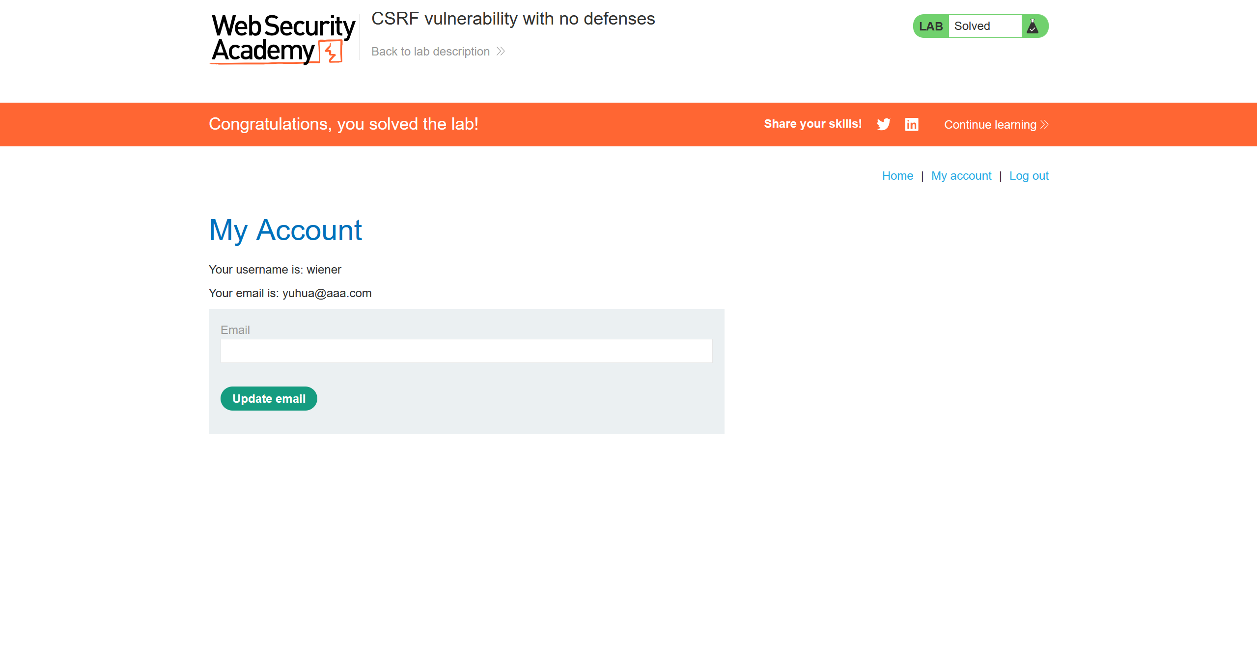Click the lab flask icon
The width and height of the screenshot is (1257, 664).
click(x=1033, y=26)
